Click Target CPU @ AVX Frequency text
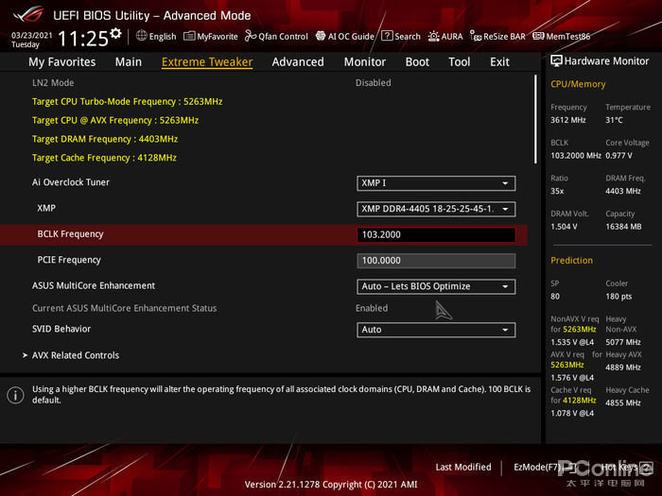 coord(115,121)
